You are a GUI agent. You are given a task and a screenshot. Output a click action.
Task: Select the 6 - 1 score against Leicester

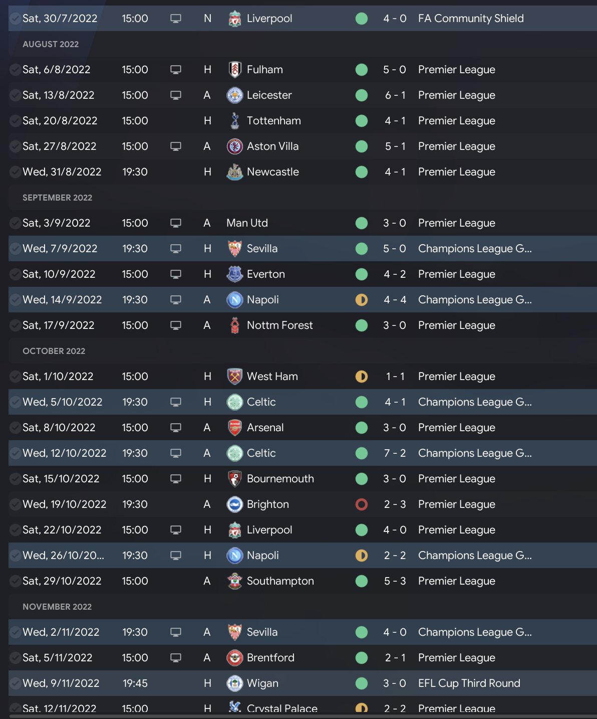pyautogui.click(x=395, y=95)
